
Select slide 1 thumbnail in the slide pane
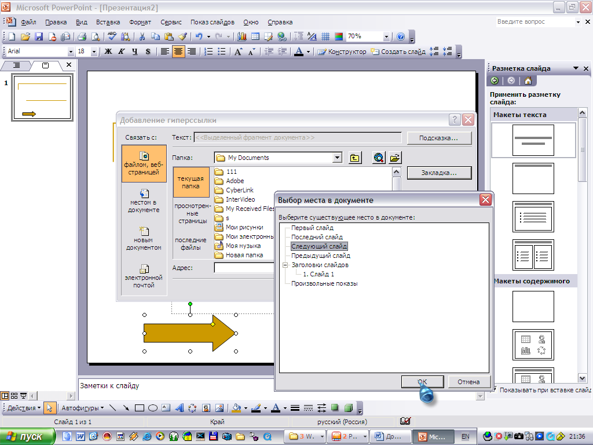(x=42, y=97)
